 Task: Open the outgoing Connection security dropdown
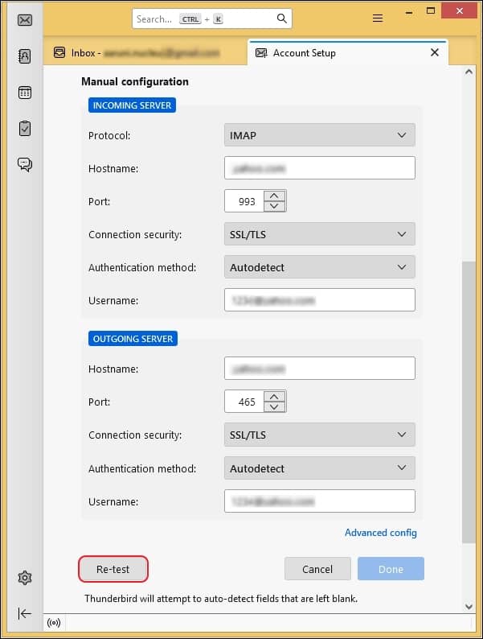point(319,435)
